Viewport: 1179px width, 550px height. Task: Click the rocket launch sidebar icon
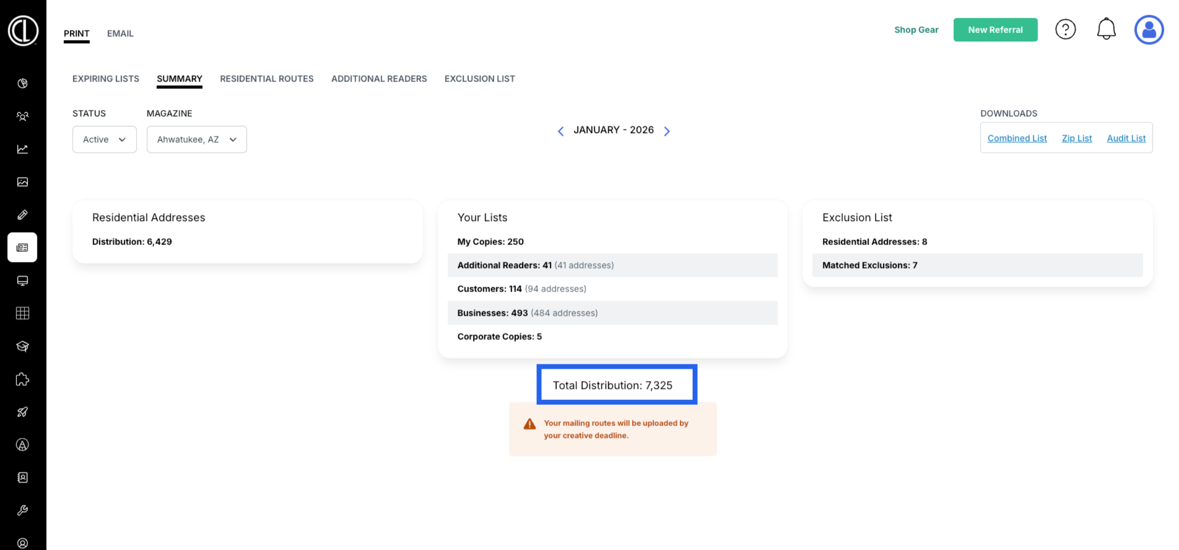pyautogui.click(x=23, y=412)
